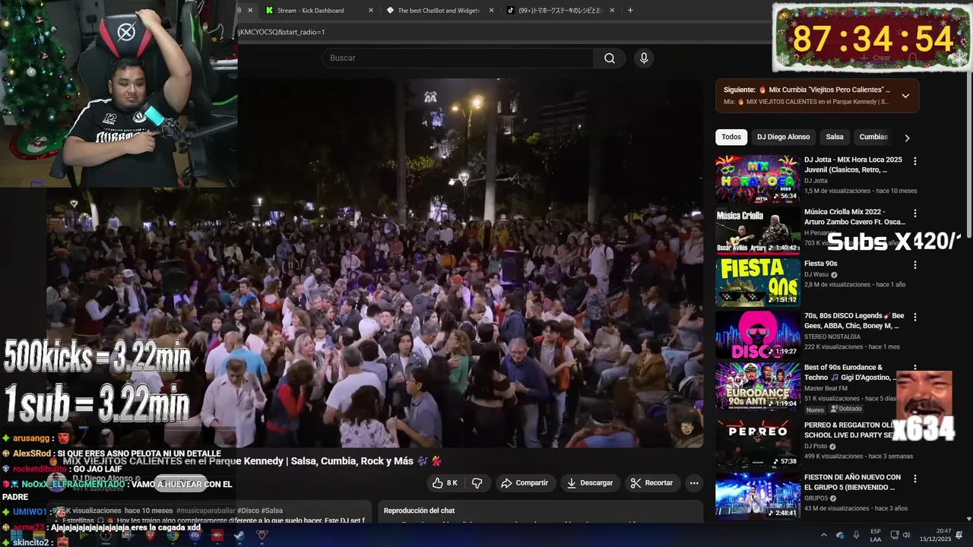The width and height of the screenshot is (973, 547).
Task: Open a new browser tab with plus
Action: (x=630, y=11)
